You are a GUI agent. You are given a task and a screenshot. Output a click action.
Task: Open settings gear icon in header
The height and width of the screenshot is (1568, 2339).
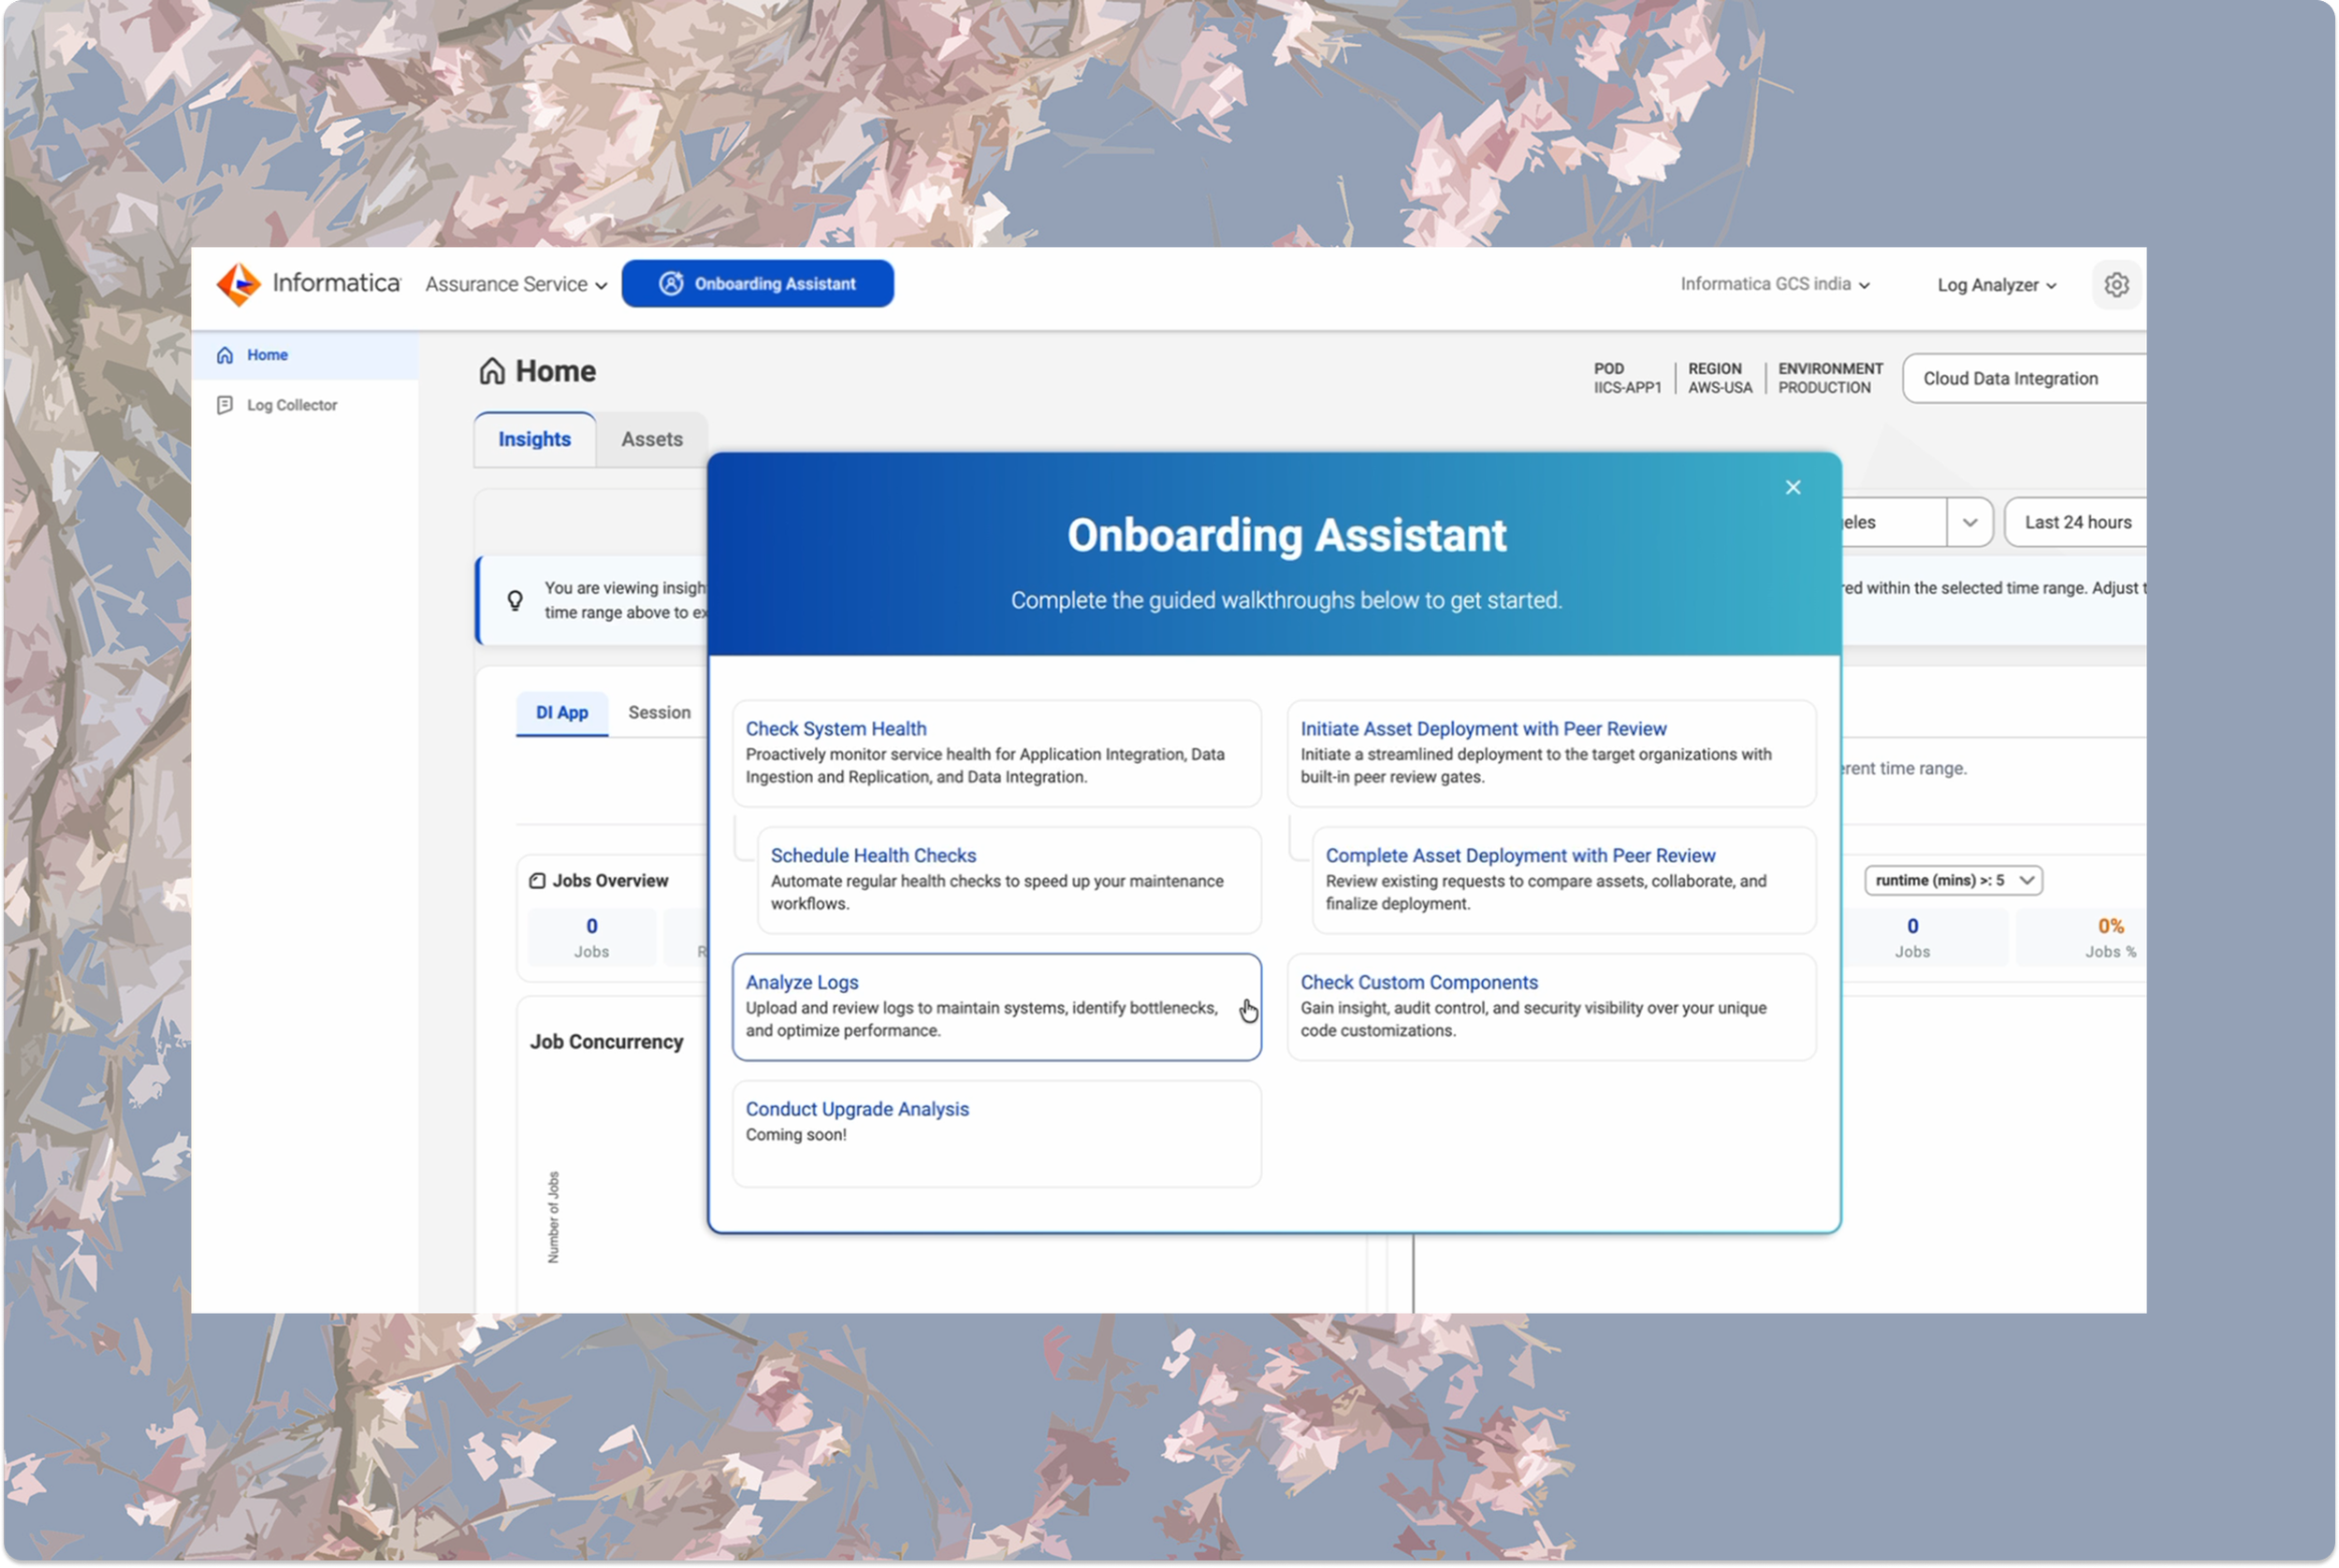2116,285
